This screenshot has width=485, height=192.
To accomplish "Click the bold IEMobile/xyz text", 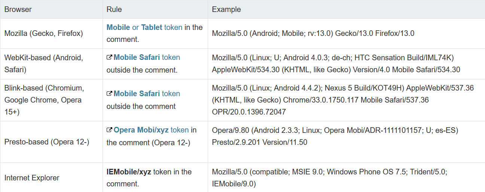I will tap(129, 172).
